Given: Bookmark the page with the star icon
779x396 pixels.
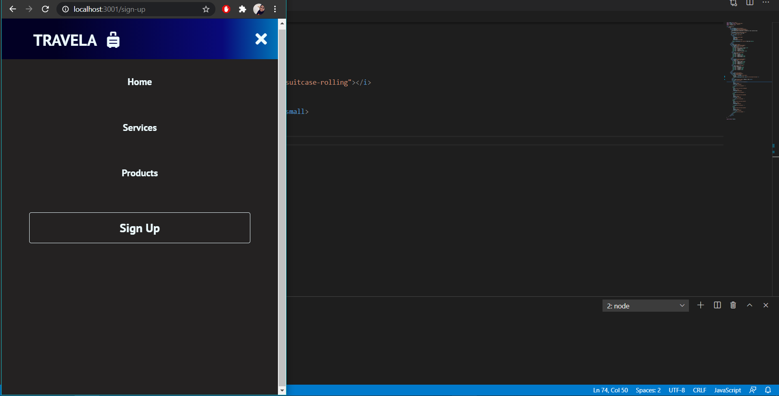Looking at the screenshot, I should coord(206,9).
